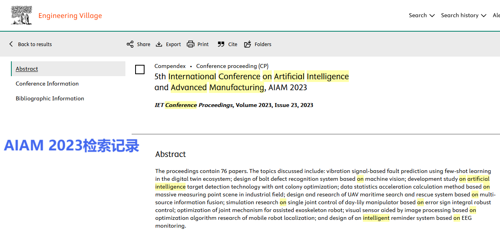Select the record checkbox beside the title

point(140,70)
